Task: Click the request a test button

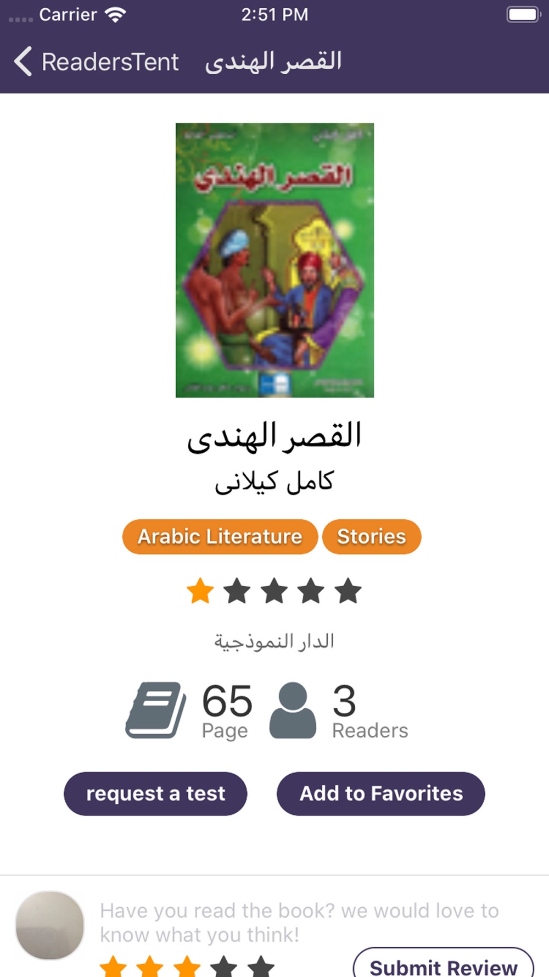Action: click(155, 793)
